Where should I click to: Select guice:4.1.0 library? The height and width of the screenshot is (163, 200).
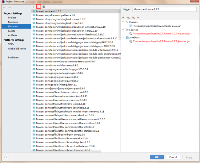tap(76, 85)
